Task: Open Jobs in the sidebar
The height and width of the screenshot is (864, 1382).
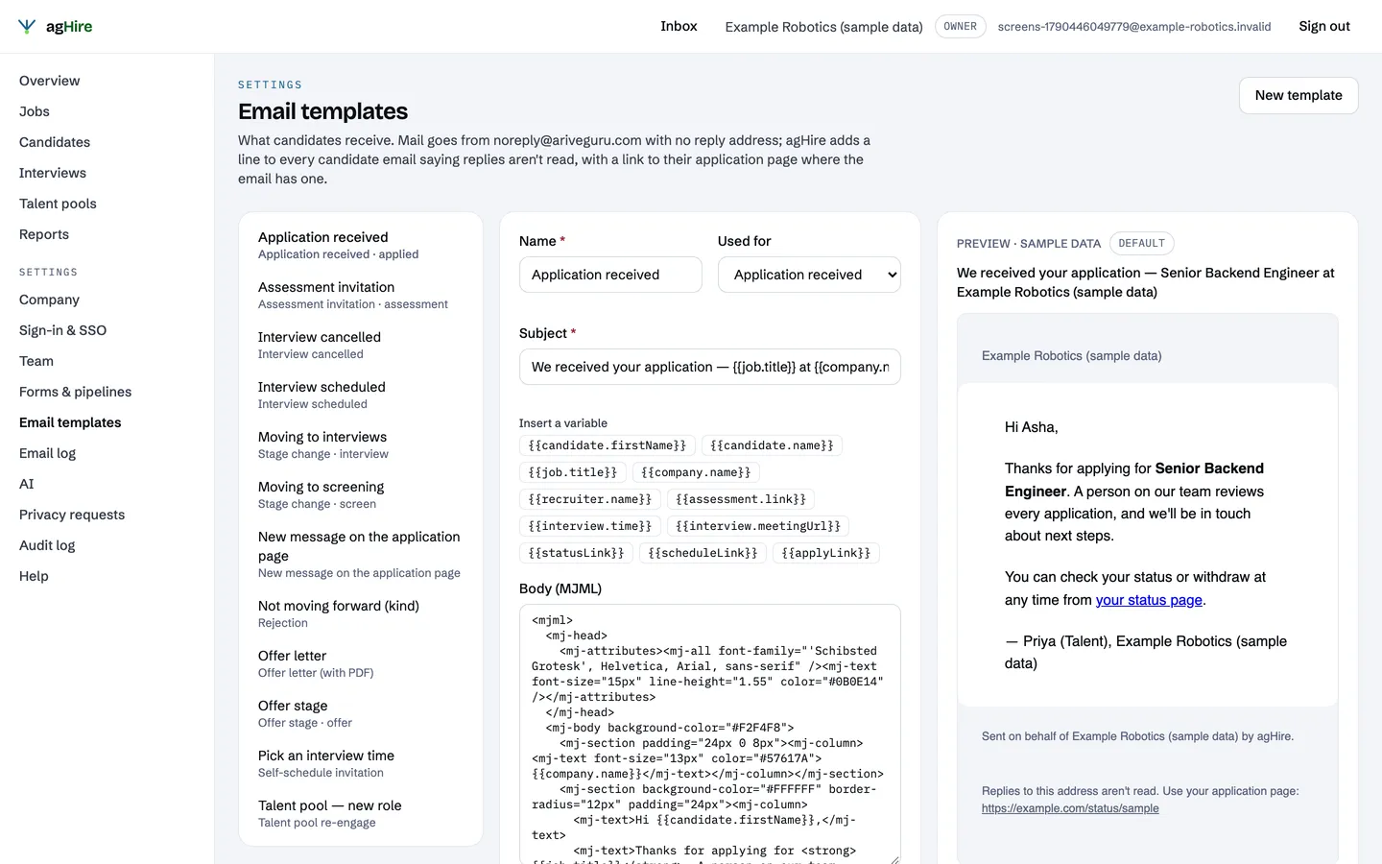Action: point(35,111)
